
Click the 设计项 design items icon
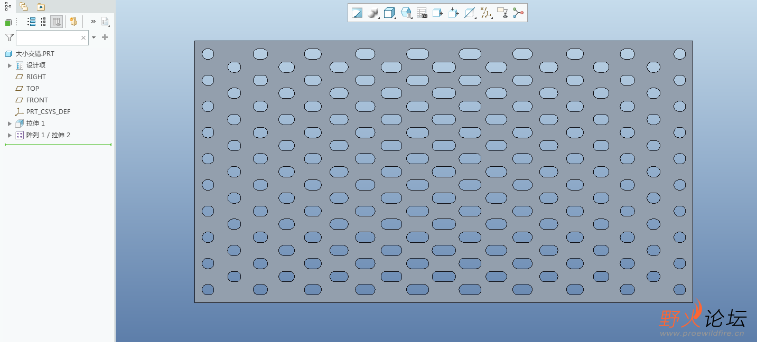click(20, 65)
